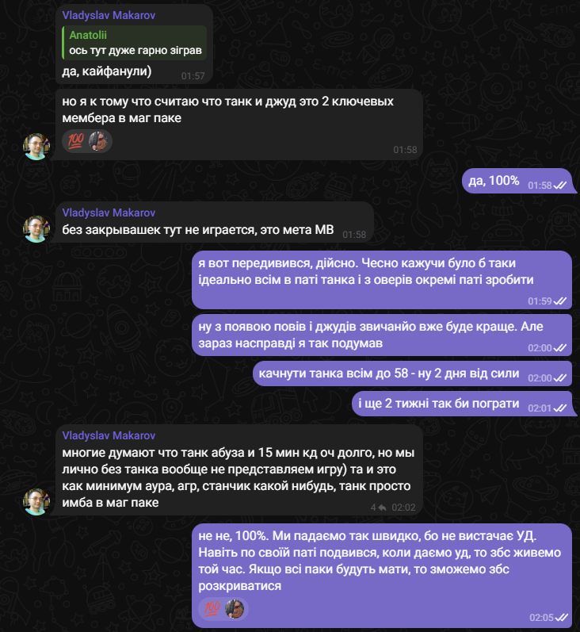Open Vladyslav Makarov name above 'без закрывашек'

(x=109, y=213)
